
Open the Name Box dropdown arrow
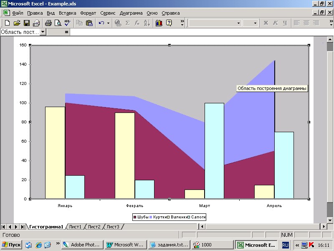pyautogui.click(x=43, y=32)
